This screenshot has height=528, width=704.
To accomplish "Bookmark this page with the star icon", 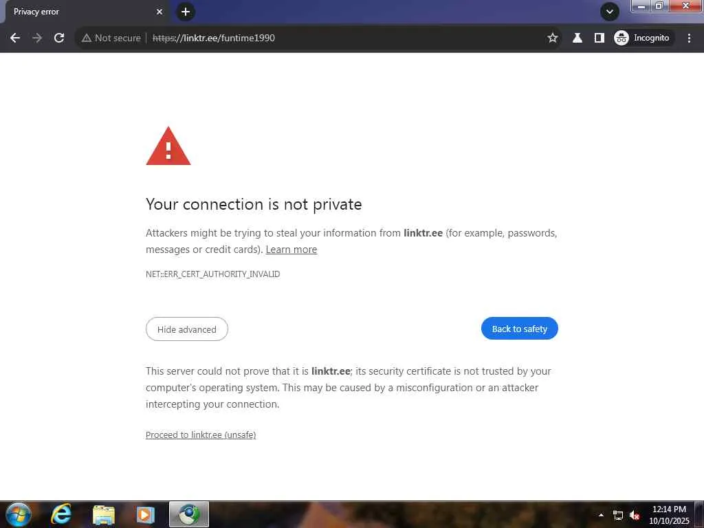I will pyautogui.click(x=552, y=38).
